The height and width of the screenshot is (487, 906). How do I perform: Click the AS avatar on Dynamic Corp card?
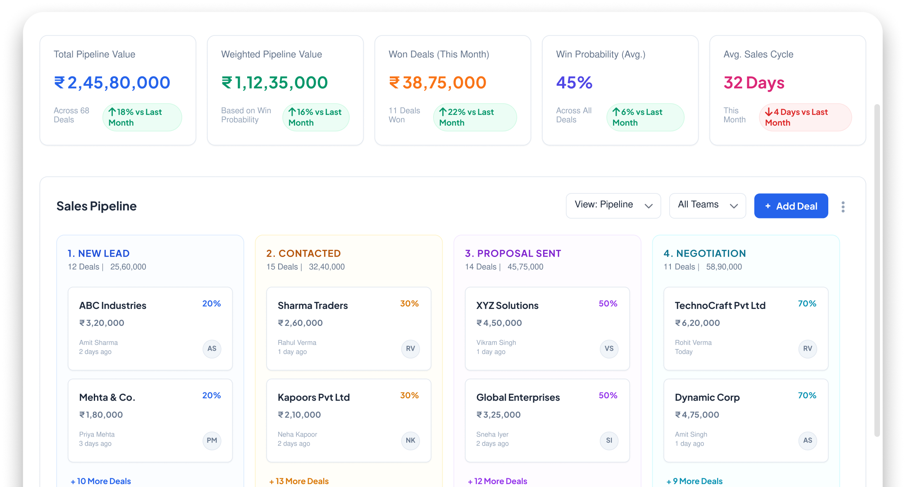(x=808, y=440)
